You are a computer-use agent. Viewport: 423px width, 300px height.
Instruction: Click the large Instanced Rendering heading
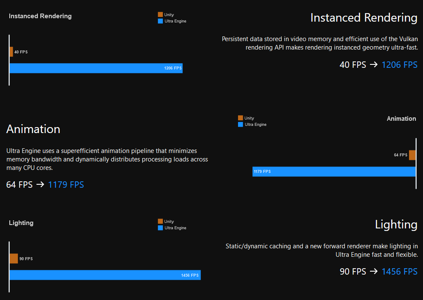[x=364, y=18]
